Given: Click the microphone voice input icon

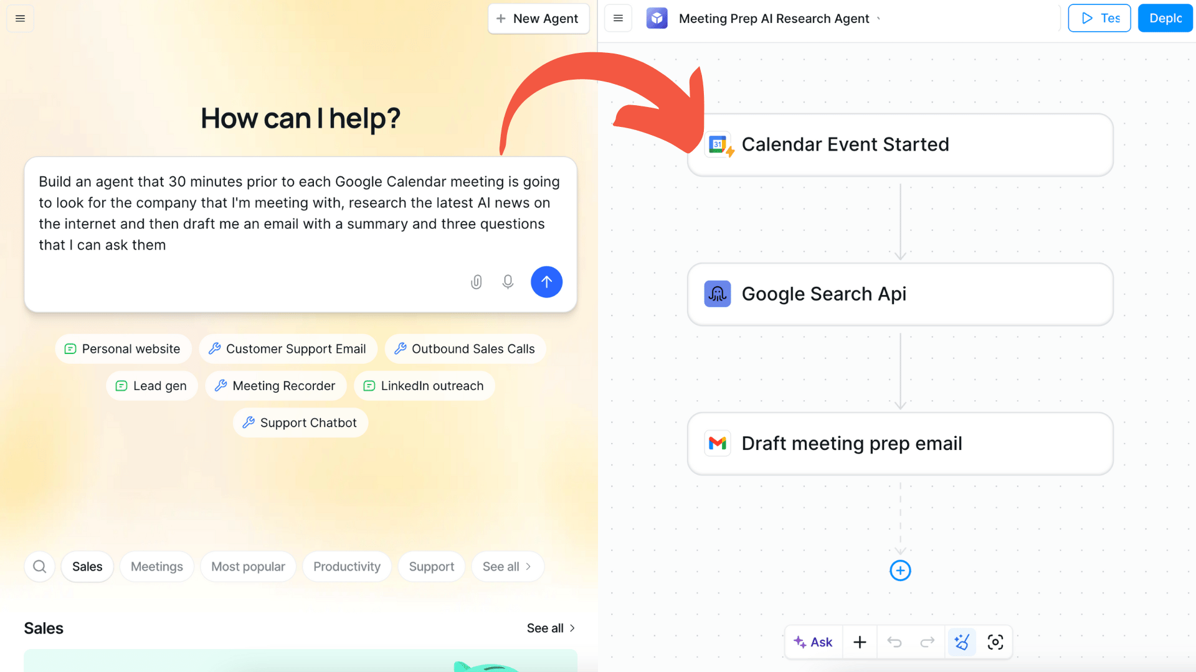Looking at the screenshot, I should pos(508,282).
